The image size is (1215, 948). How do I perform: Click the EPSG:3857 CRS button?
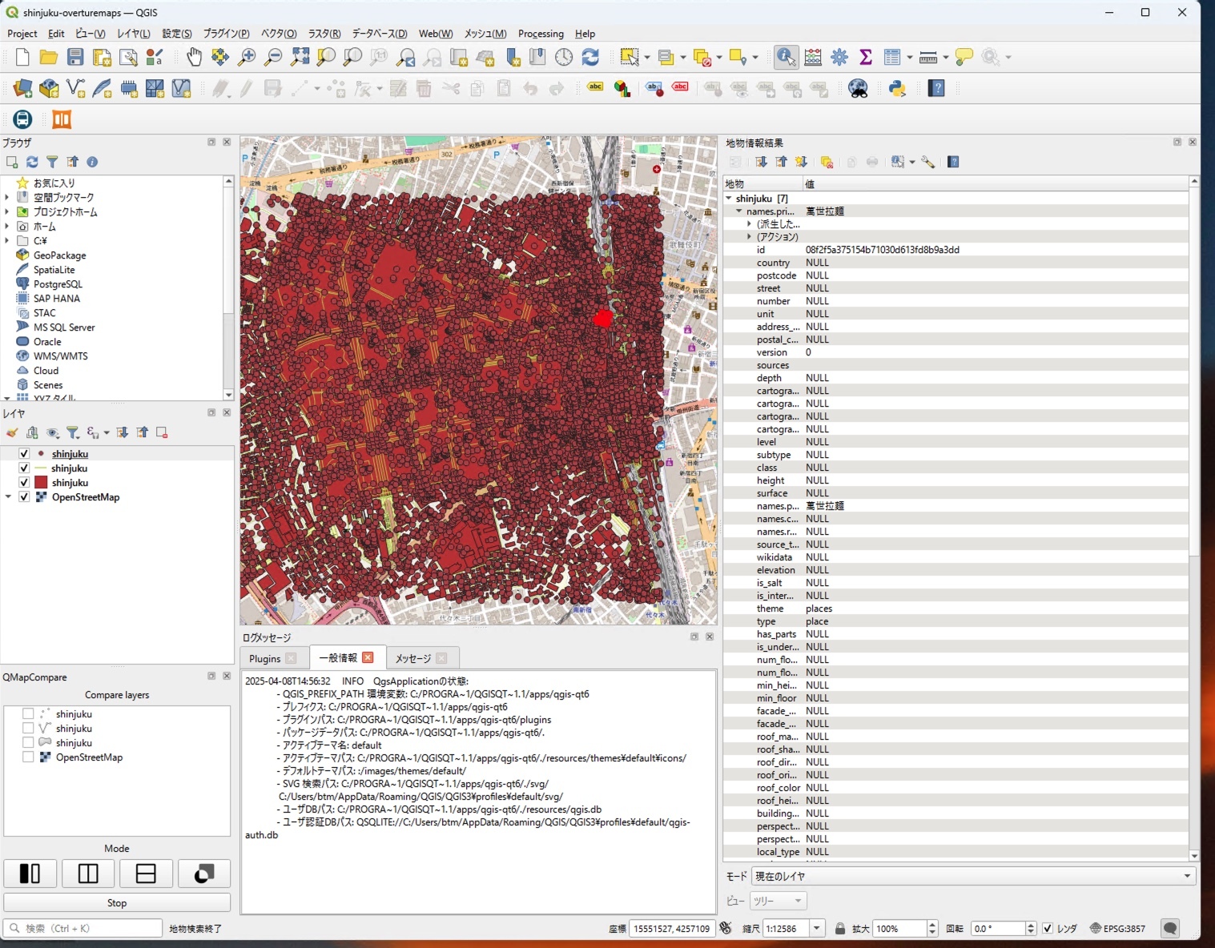[x=1118, y=928]
